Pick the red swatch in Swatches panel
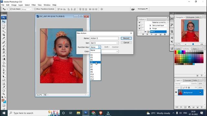207x116 pixels. (x=175, y=52)
